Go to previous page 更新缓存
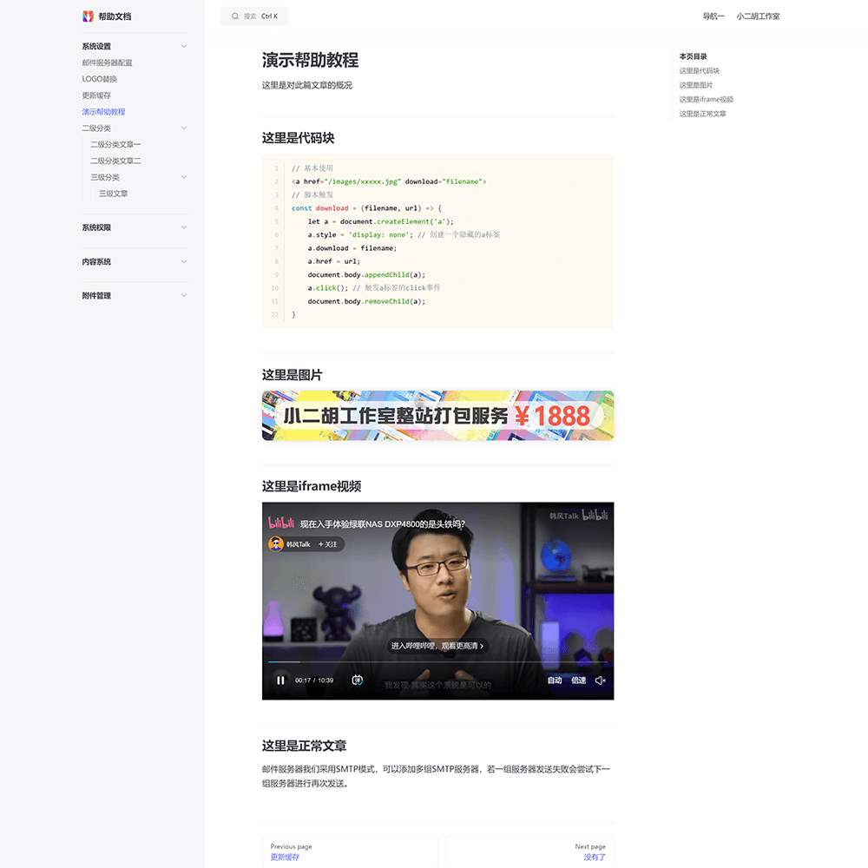Screen dimensions: 868x868 pos(350,852)
